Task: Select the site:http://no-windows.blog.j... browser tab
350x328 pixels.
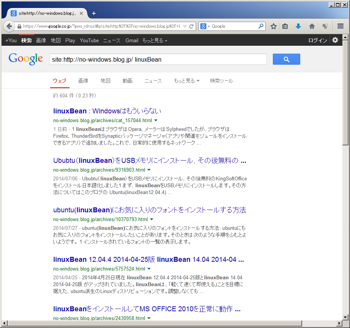Action: 48,13
